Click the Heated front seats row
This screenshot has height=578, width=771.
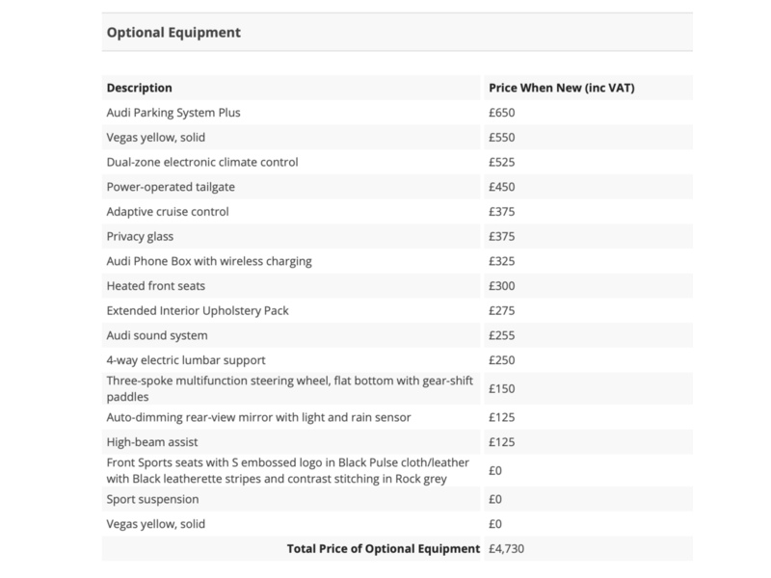pos(158,286)
